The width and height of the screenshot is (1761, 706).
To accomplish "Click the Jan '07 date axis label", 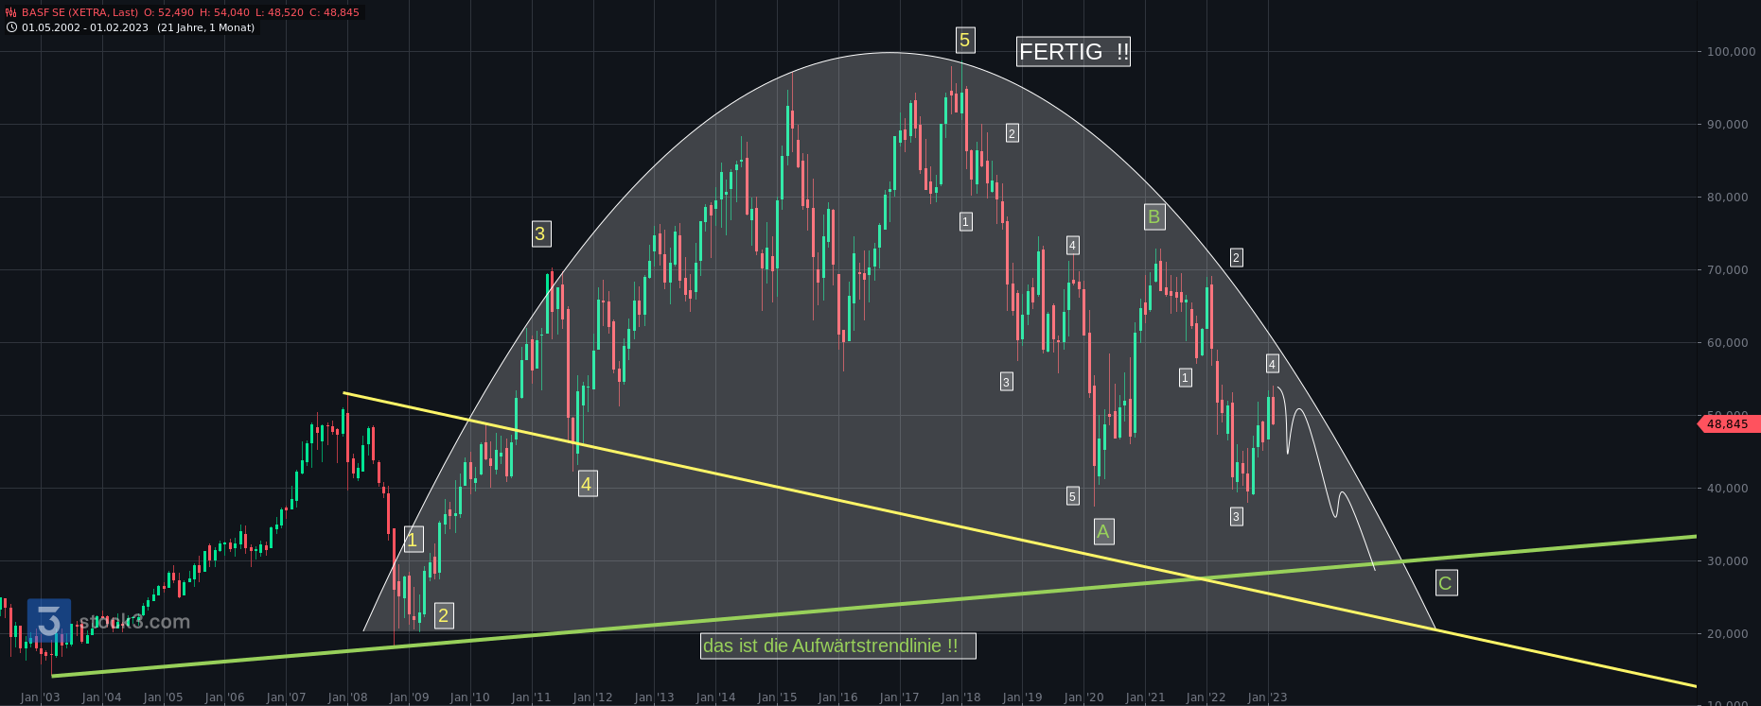I will pyautogui.click(x=287, y=697).
